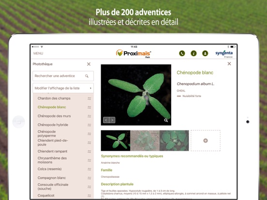Open the Syngenta France logo link
Screen dimensions: 267x200
pyautogui.click(x=224, y=54)
